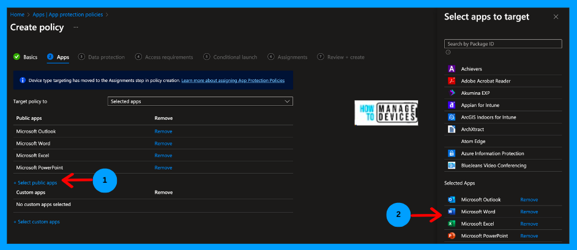This screenshot has height=250, width=577.
Task: Click the ArchXtract app icon
Action: (x=452, y=130)
